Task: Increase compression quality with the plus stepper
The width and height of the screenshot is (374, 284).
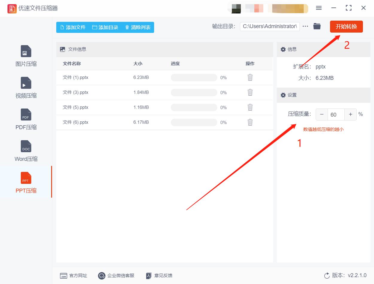Action: pos(350,114)
